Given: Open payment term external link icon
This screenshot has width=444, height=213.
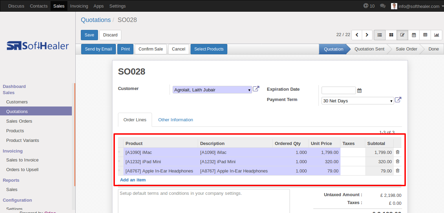Looking at the screenshot, I should pos(398,100).
